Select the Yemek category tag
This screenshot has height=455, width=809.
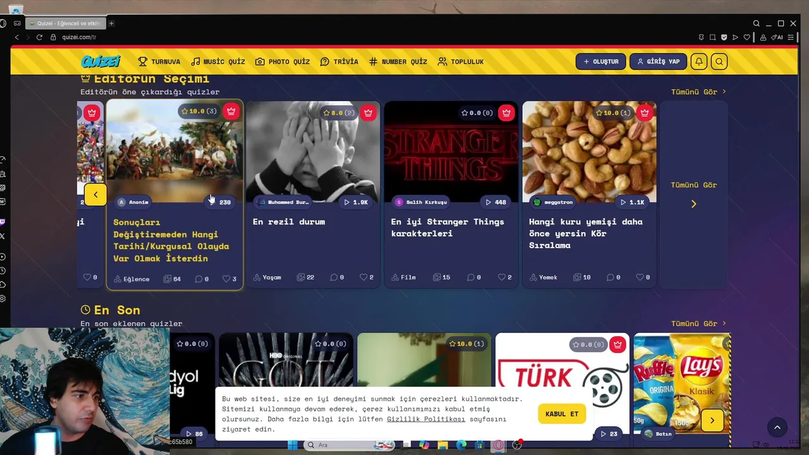click(x=544, y=277)
